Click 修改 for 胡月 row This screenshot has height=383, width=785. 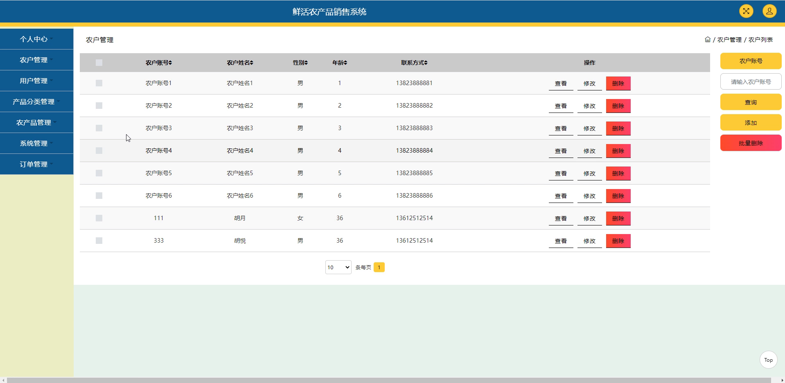(589, 219)
